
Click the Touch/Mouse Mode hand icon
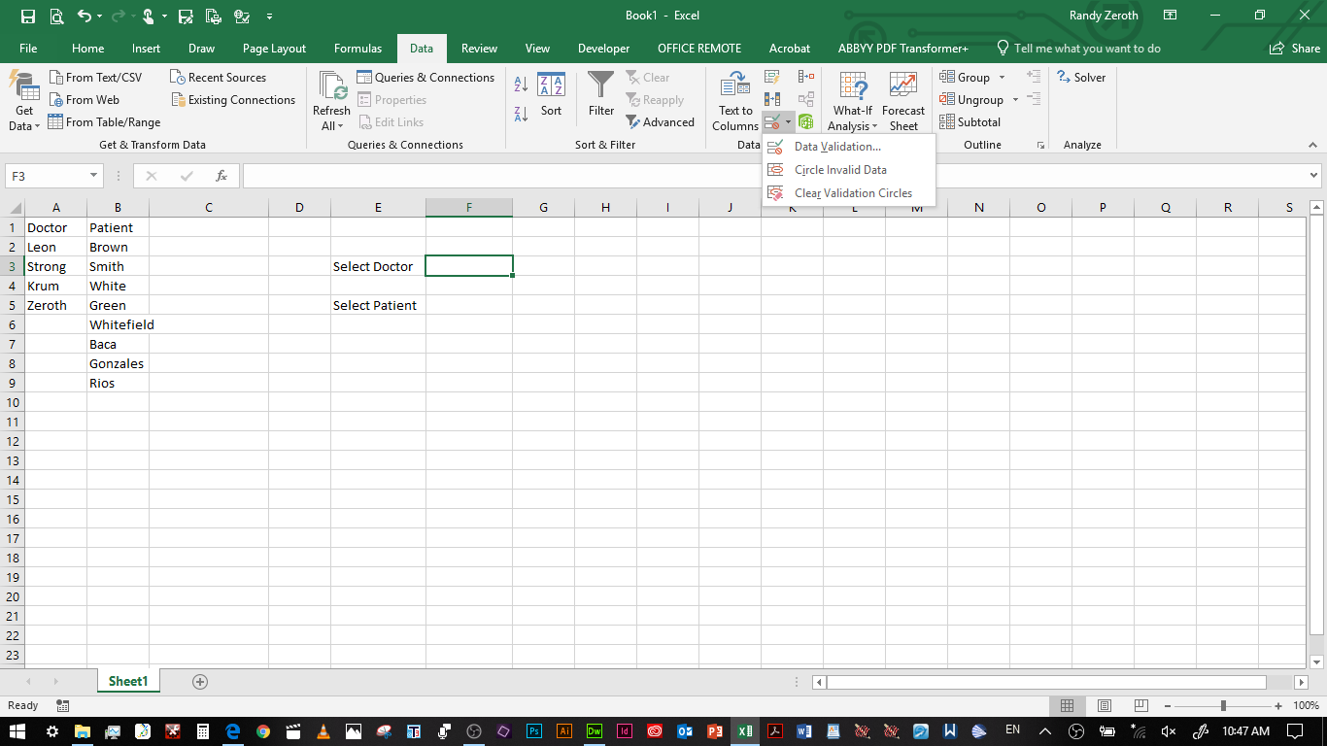(x=148, y=17)
